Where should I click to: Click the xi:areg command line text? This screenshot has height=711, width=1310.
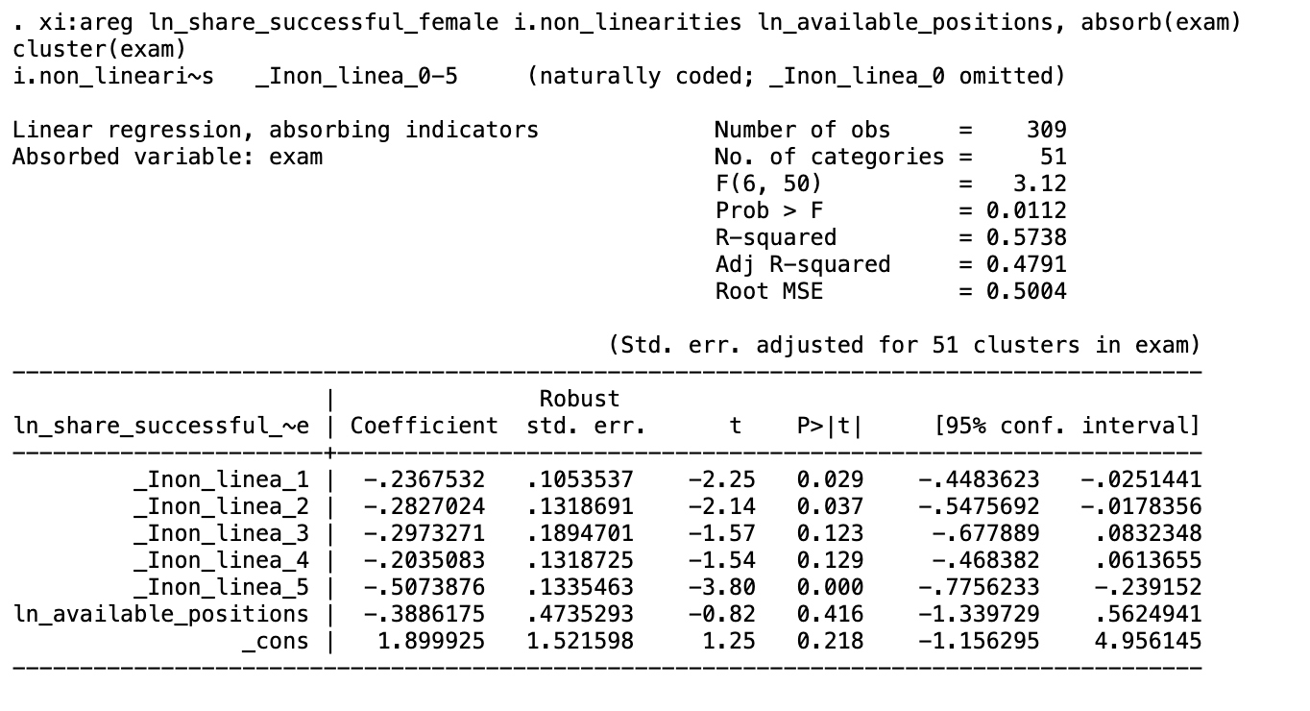(626, 22)
